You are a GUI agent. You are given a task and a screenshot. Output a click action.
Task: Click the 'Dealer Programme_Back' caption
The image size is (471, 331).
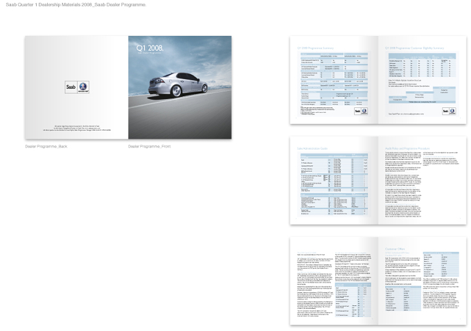[x=46, y=147]
